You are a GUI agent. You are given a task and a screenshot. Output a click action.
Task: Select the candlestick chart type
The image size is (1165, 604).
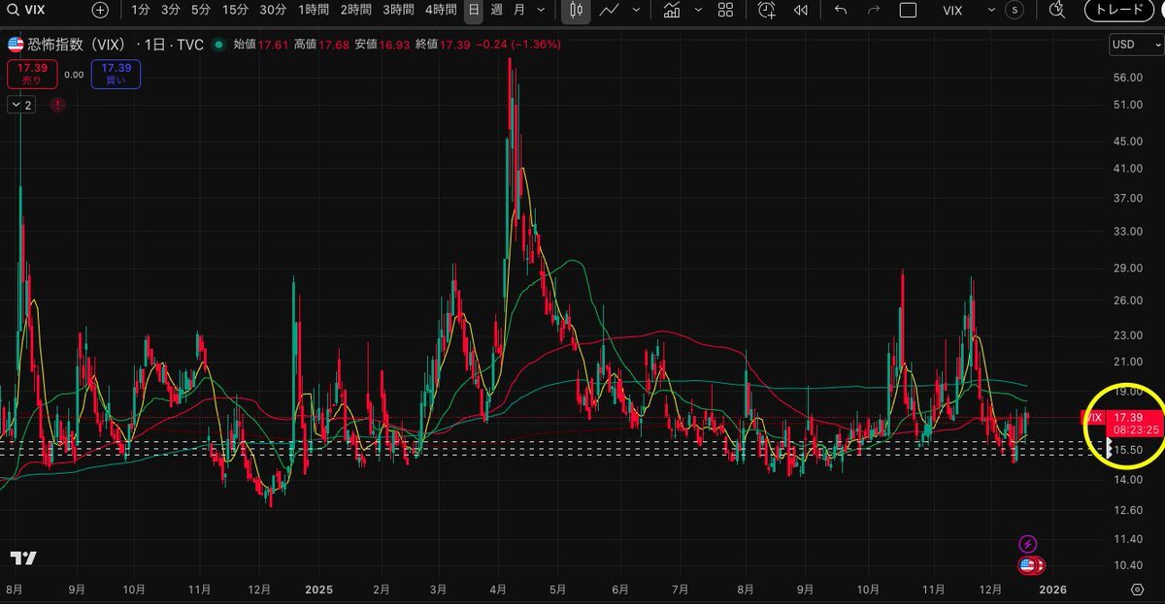pos(576,10)
